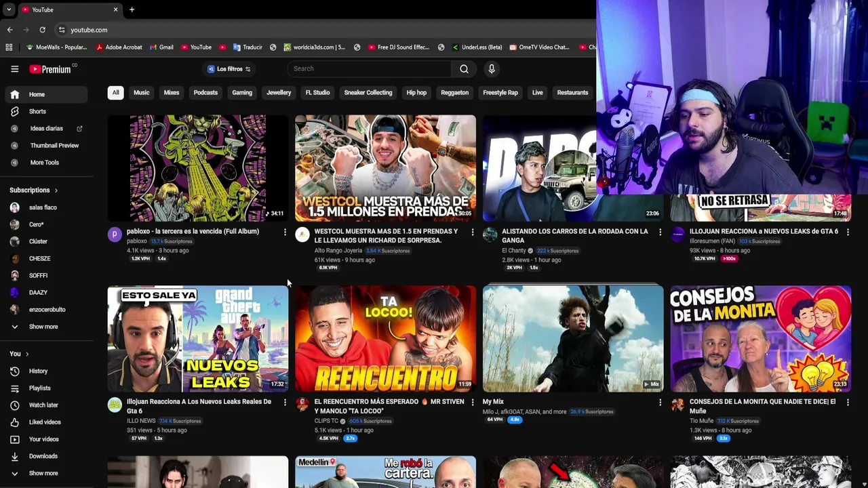Image resolution: width=868 pixels, height=488 pixels.
Task: Select the Mixes filter chip
Action: click(x=171, y=93)
